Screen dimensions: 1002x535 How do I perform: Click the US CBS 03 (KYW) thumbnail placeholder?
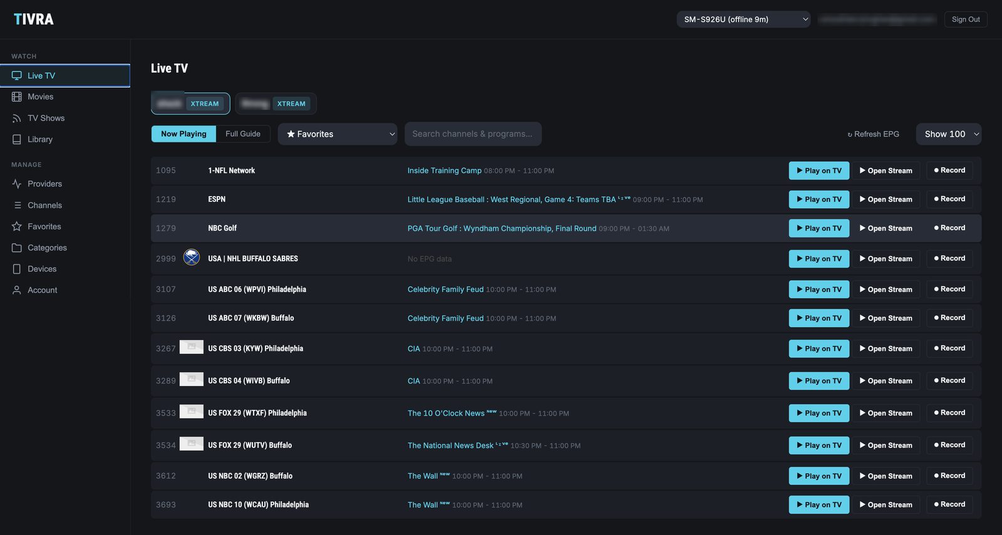tap(192, 347)
